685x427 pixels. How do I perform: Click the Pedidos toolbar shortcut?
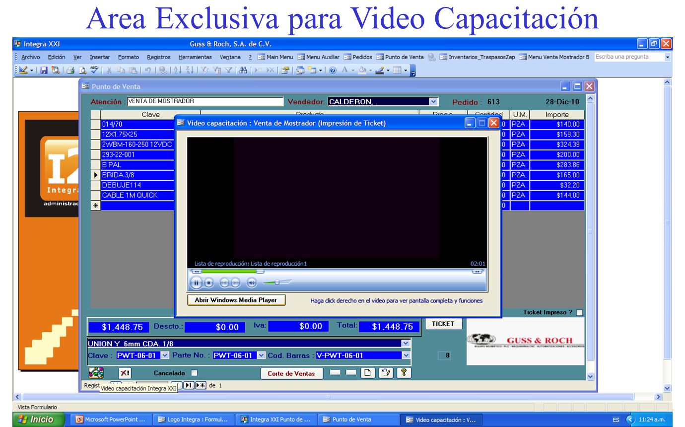click(x=358, y=57)
